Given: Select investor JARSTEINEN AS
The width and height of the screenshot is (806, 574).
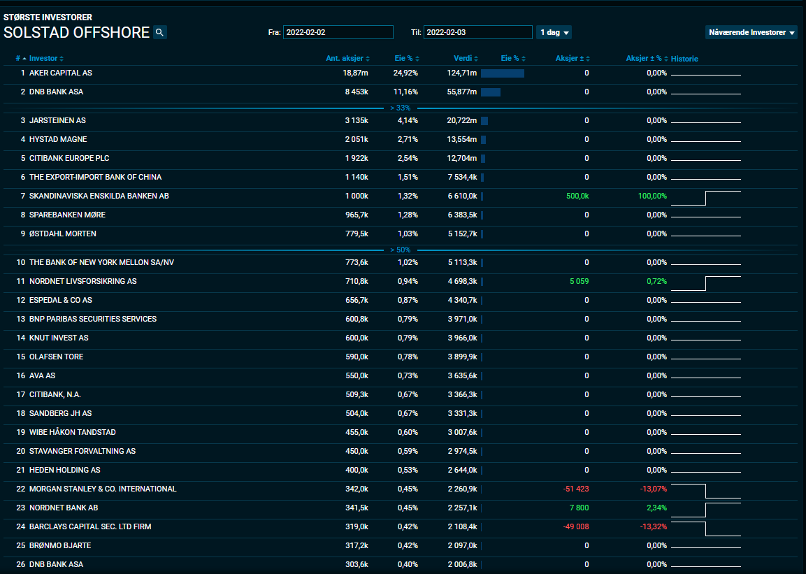Looking at the screenshot, I should tap(57, 121).
